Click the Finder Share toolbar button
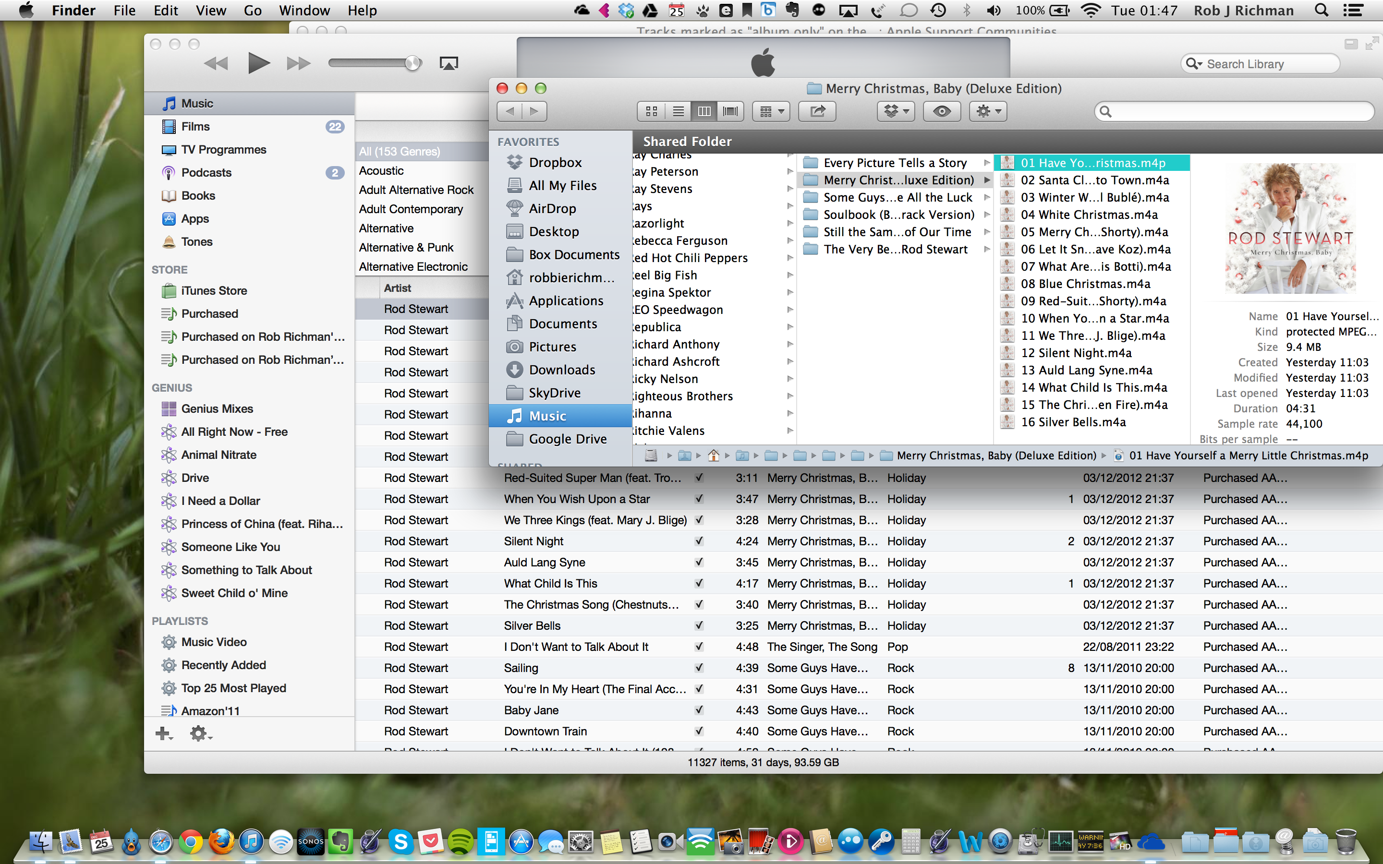The image size is (1383, 864). [817, 111]
